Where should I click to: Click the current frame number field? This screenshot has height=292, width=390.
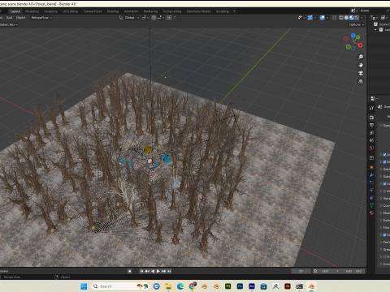point(301,271)
